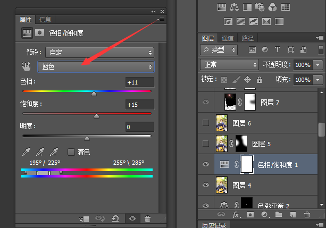
Task: Switch to the 信息 tab
Action: (x=45, y=20)
